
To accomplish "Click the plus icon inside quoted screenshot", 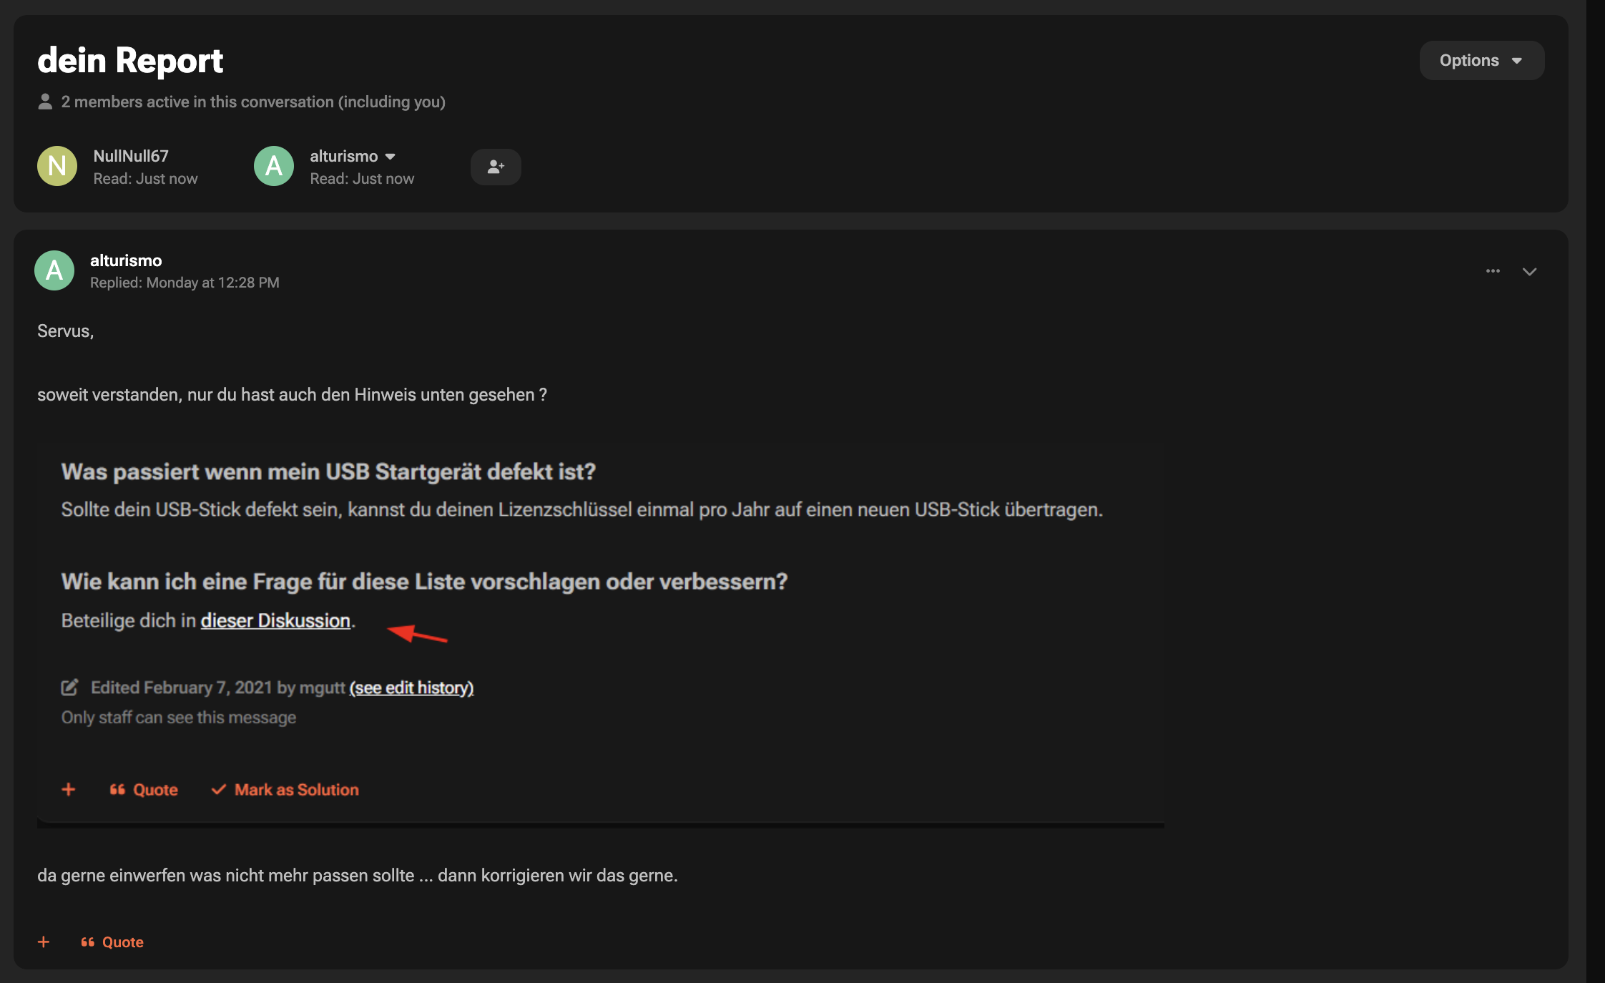I will [x=69, y=789].
